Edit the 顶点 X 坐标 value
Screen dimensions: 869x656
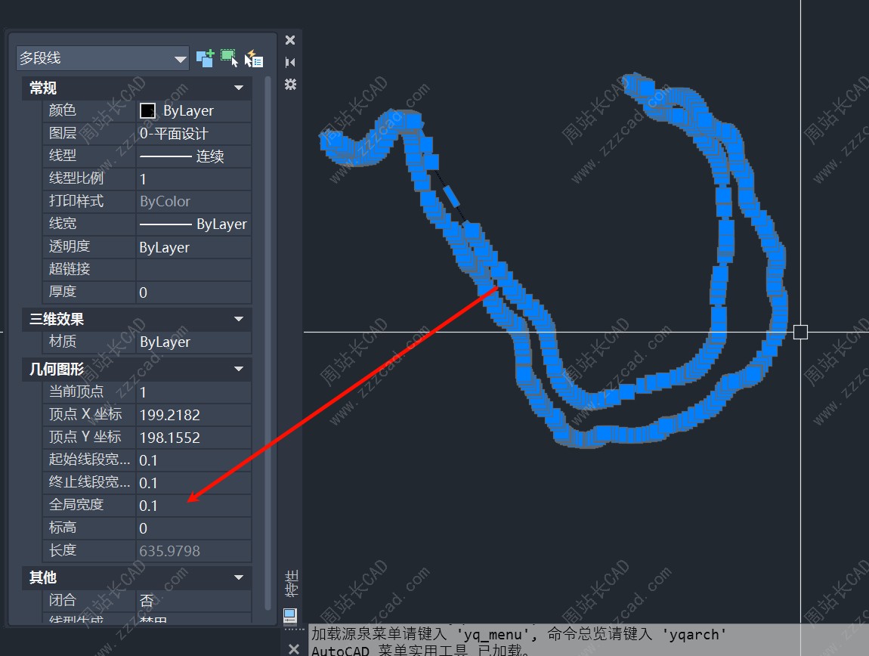193,415
